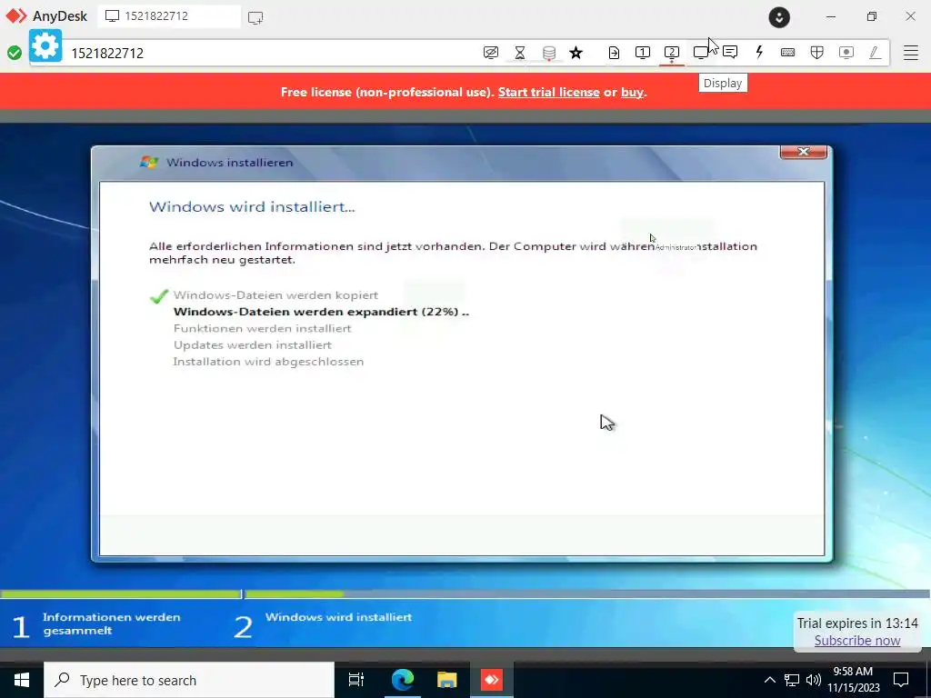Switch to remote monitor 2

pos(672,53)
